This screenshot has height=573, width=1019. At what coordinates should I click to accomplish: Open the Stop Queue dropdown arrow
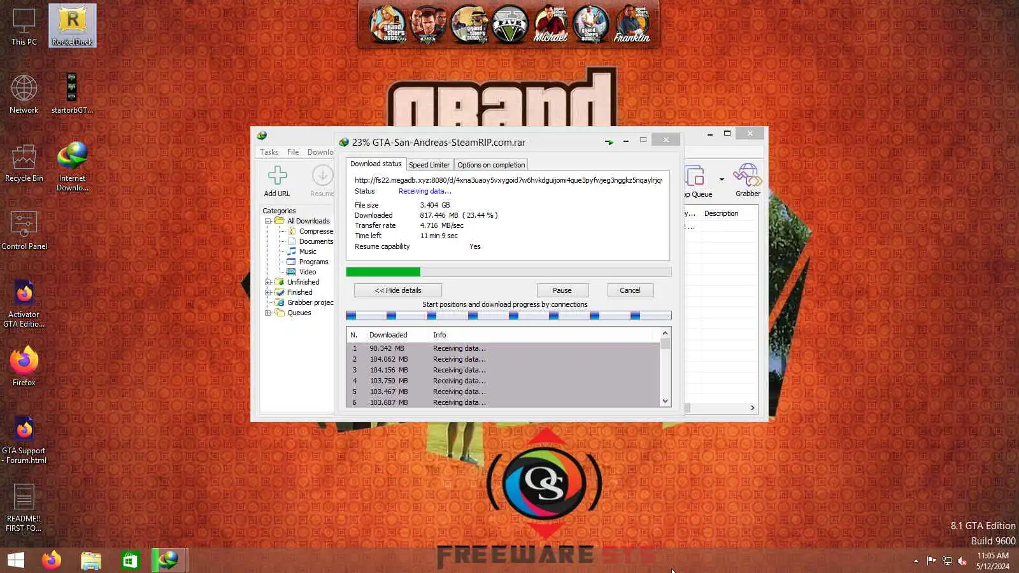point(722,180)
